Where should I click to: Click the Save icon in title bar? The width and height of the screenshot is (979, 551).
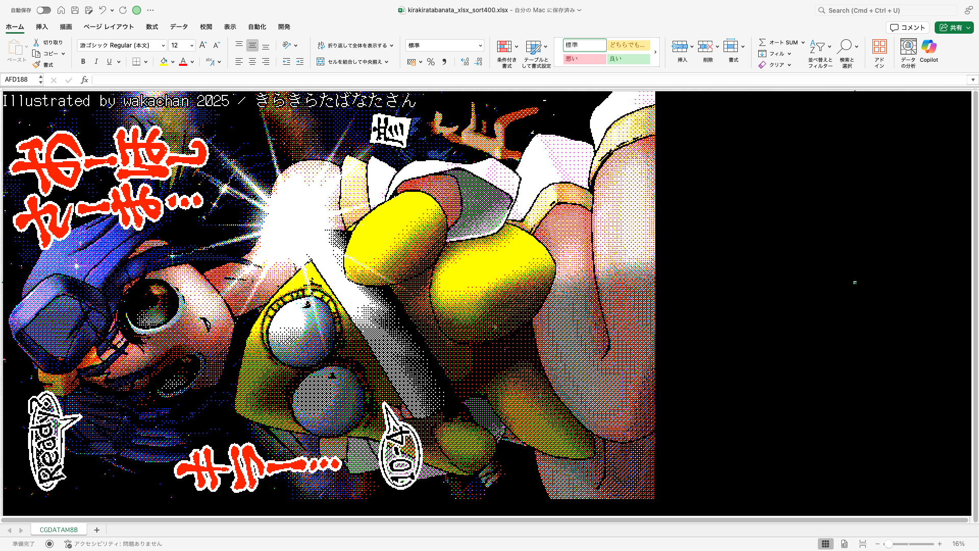(75, 10)
